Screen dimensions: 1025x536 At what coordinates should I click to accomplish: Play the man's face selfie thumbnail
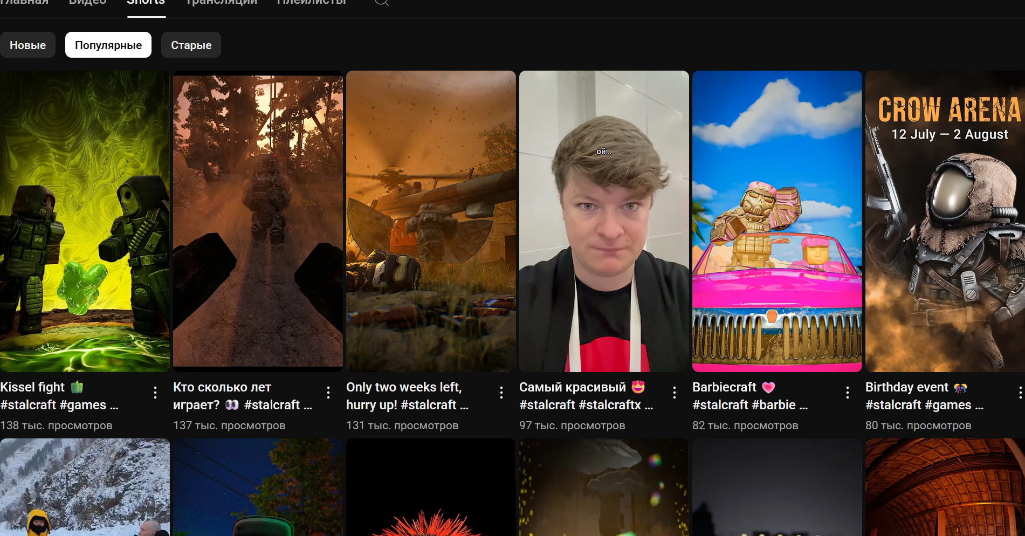(x=604, y=221)
